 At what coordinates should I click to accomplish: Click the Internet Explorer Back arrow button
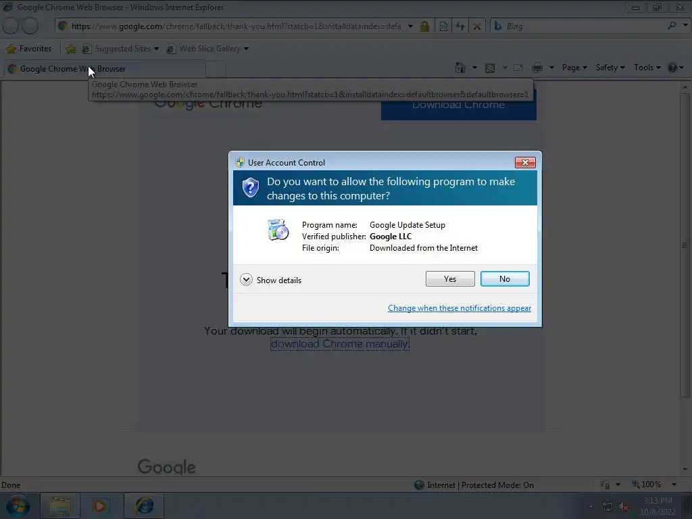click(x=11, y=26)
